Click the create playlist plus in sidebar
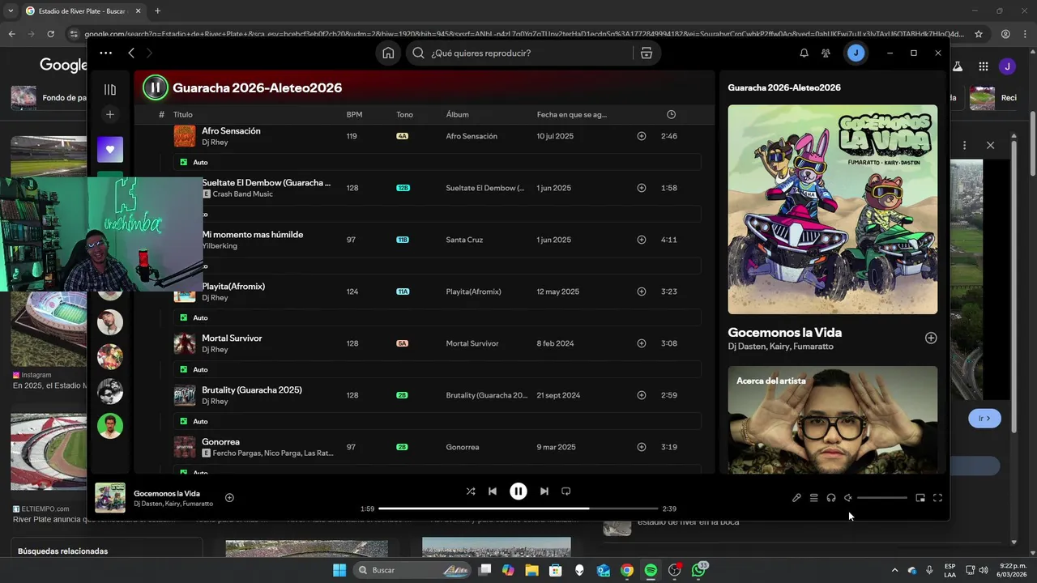 (110, 114)
